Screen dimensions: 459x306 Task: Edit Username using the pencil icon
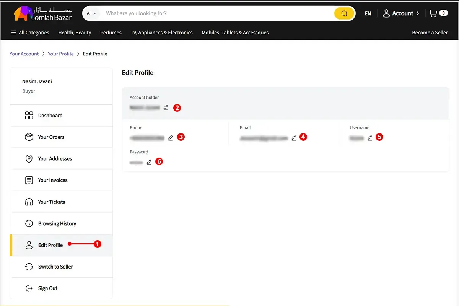click(x=370, y=138)
